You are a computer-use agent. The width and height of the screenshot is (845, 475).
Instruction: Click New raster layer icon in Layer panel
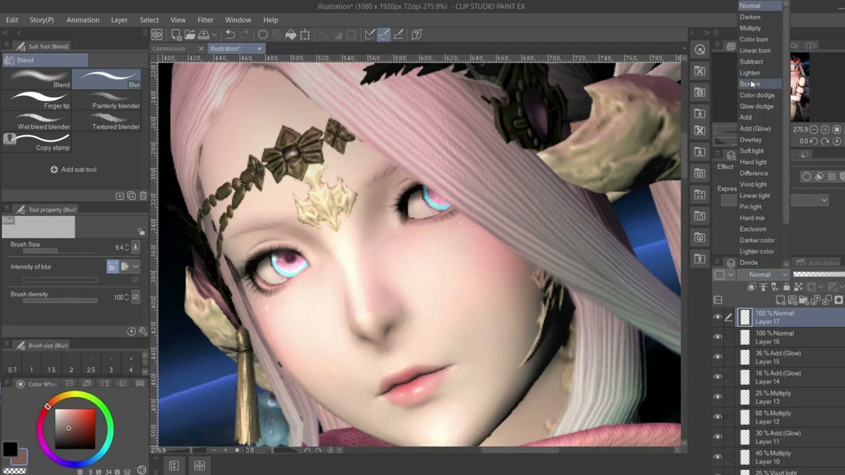[x=782, y=300]
